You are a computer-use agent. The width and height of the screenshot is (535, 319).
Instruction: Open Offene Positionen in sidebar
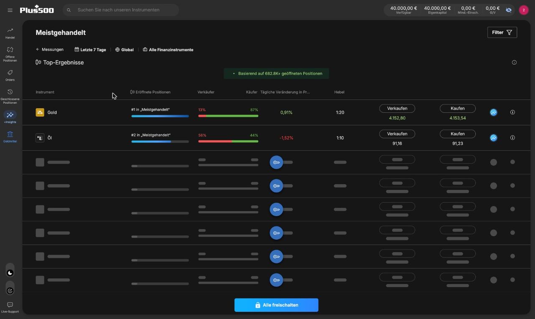click(x=10, y=54)
